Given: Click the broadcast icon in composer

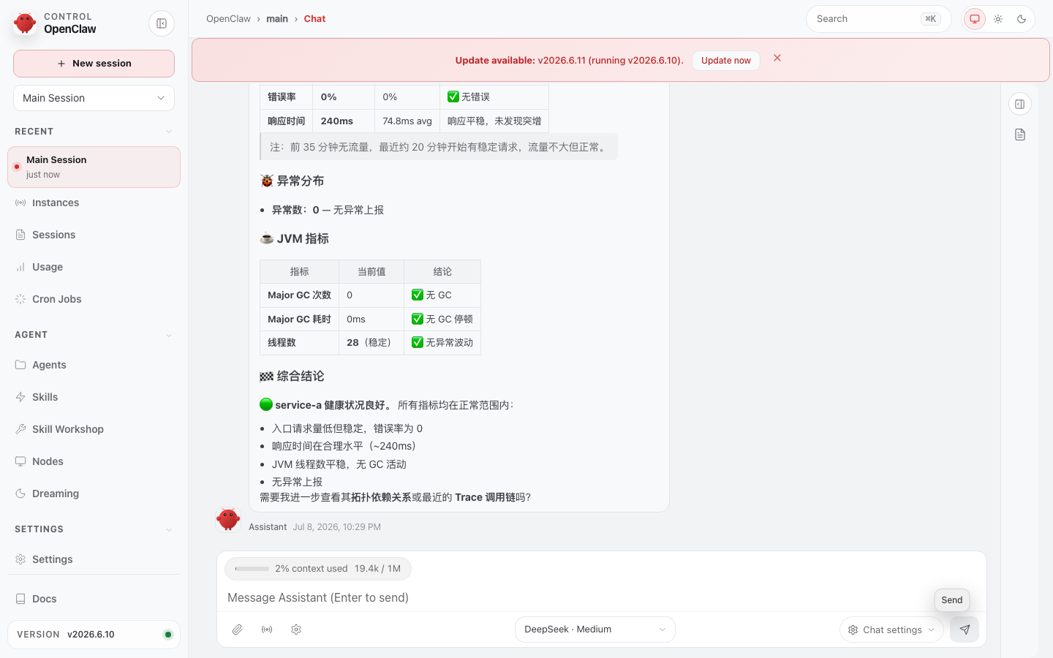Looking at the screenshot, I should pyautogui.click(x=267, y=629).
